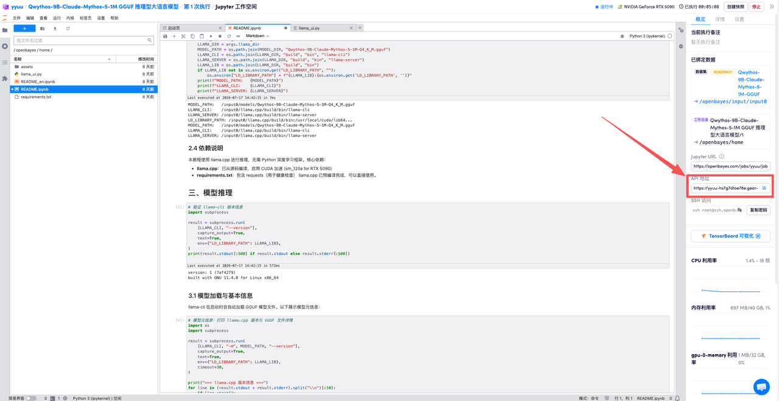Close the 启动页 tab
The image size is (779, 401).
[x=220, y=28]
